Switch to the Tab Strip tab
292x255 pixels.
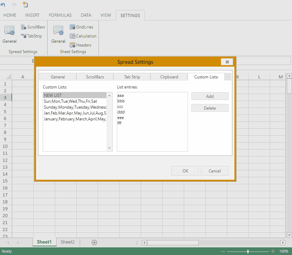click(132, 77)
